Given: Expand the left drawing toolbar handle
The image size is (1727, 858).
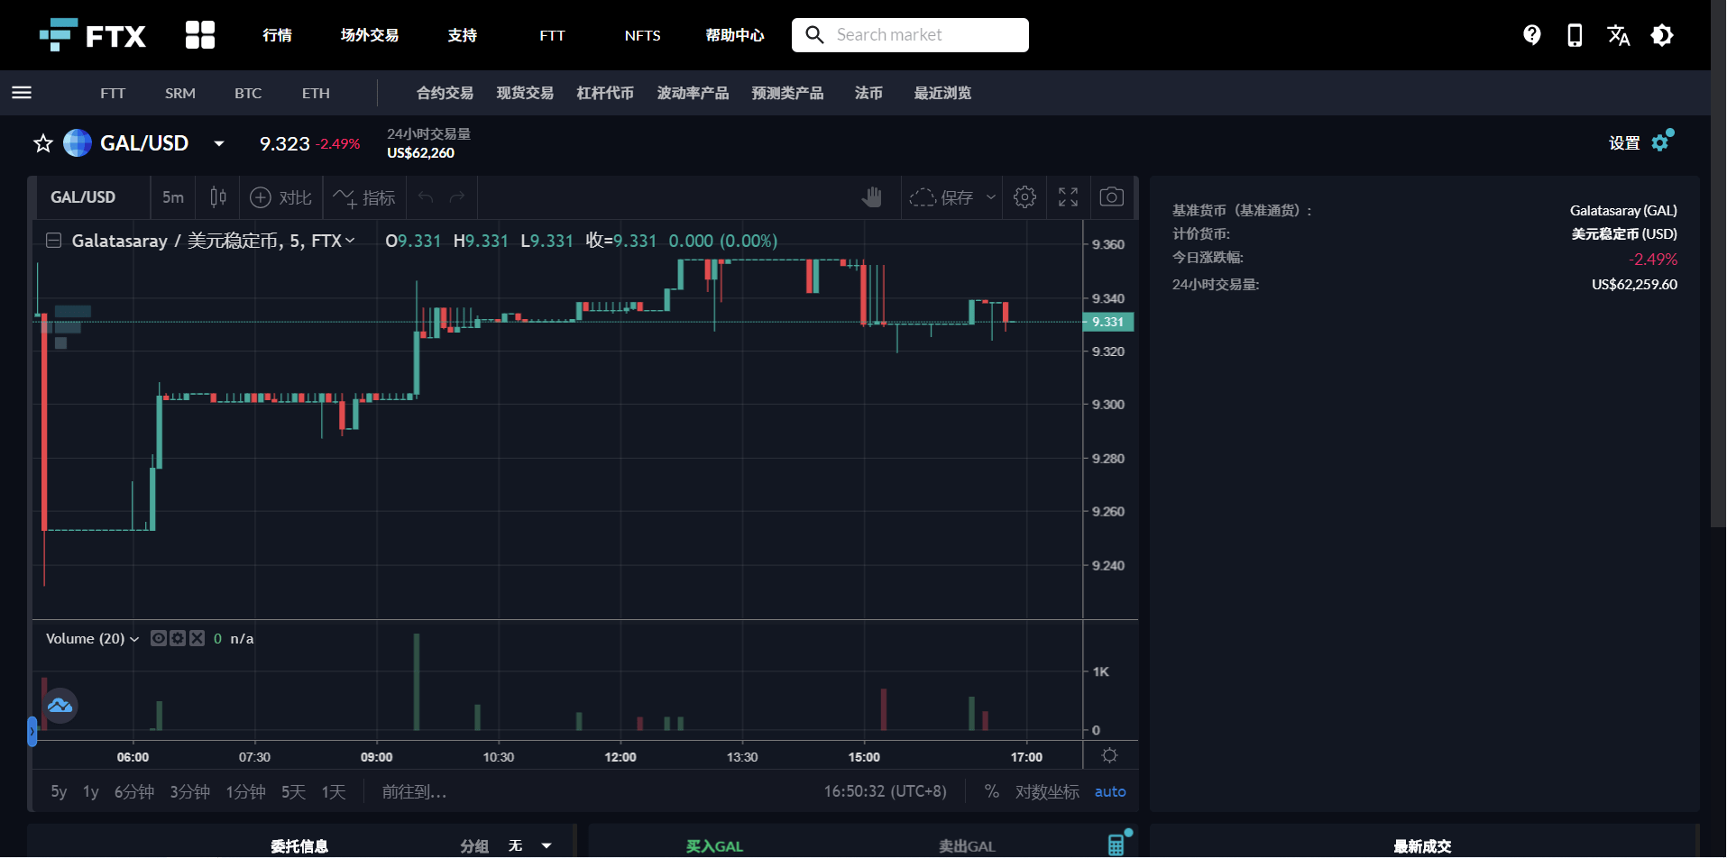Looking at the screenshot, I should (x=32, y=731).
